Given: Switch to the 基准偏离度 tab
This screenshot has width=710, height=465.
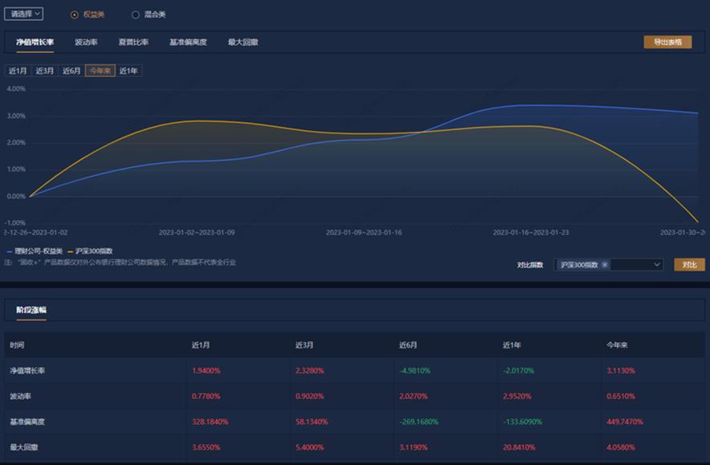Looking at the screenshot, I should [188, 42].
